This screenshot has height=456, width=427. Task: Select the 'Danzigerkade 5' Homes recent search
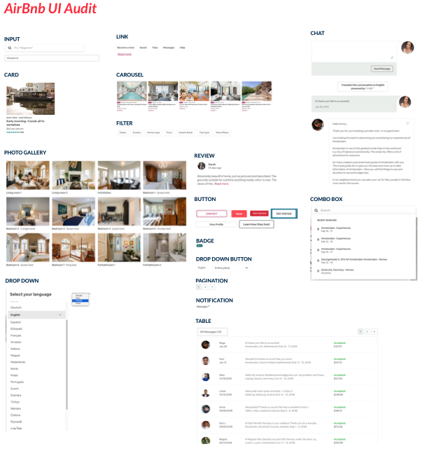point(353,261)
